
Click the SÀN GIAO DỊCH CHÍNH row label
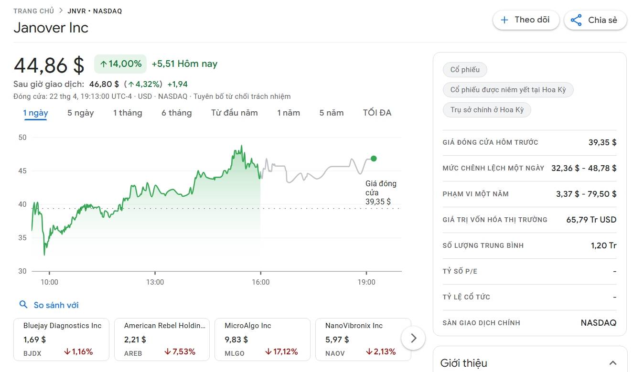click(482, 323)
